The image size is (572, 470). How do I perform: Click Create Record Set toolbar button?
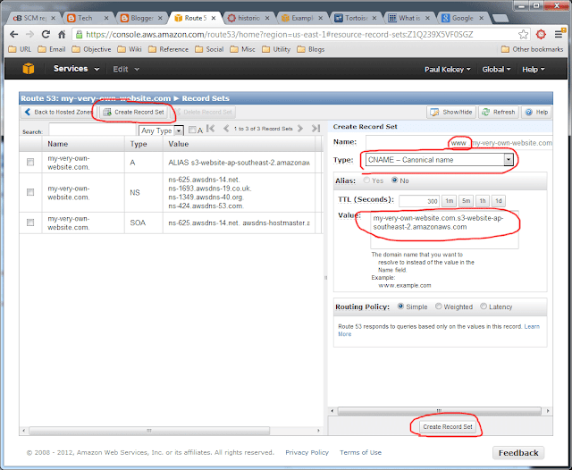click(134, 112)
